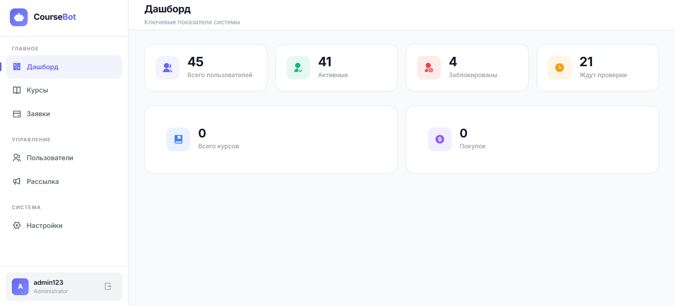Open Настройки via the gear icon

point(16,225)
